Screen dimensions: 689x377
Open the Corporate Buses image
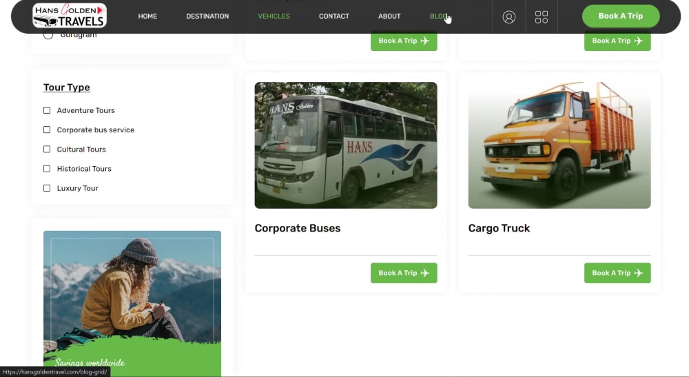pyautogui.click(x=346, y=145)
